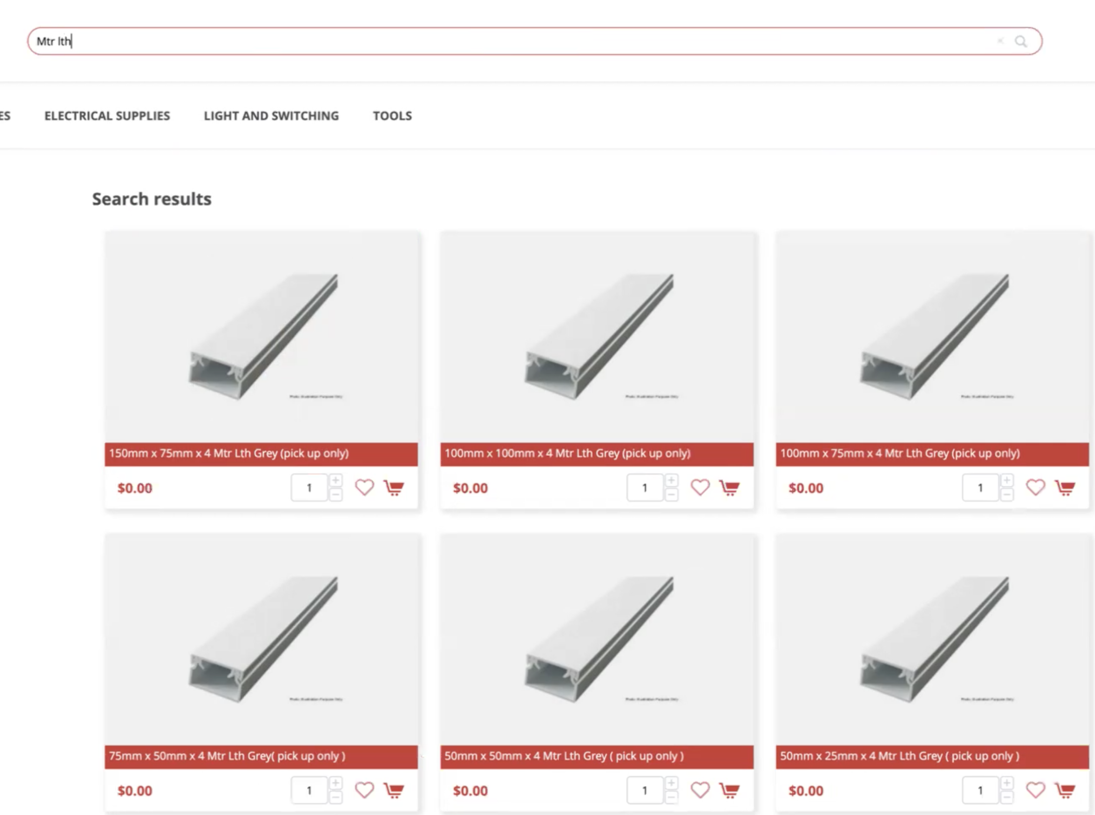
Task: Select quantity field of 75mm x 50mm item
Action: pos(309,790)
